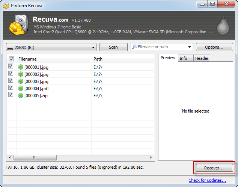This screenshot has width=238, height=187.
Task: Minimize the Piriform Recuva window
Action: [x=202, y=4]
